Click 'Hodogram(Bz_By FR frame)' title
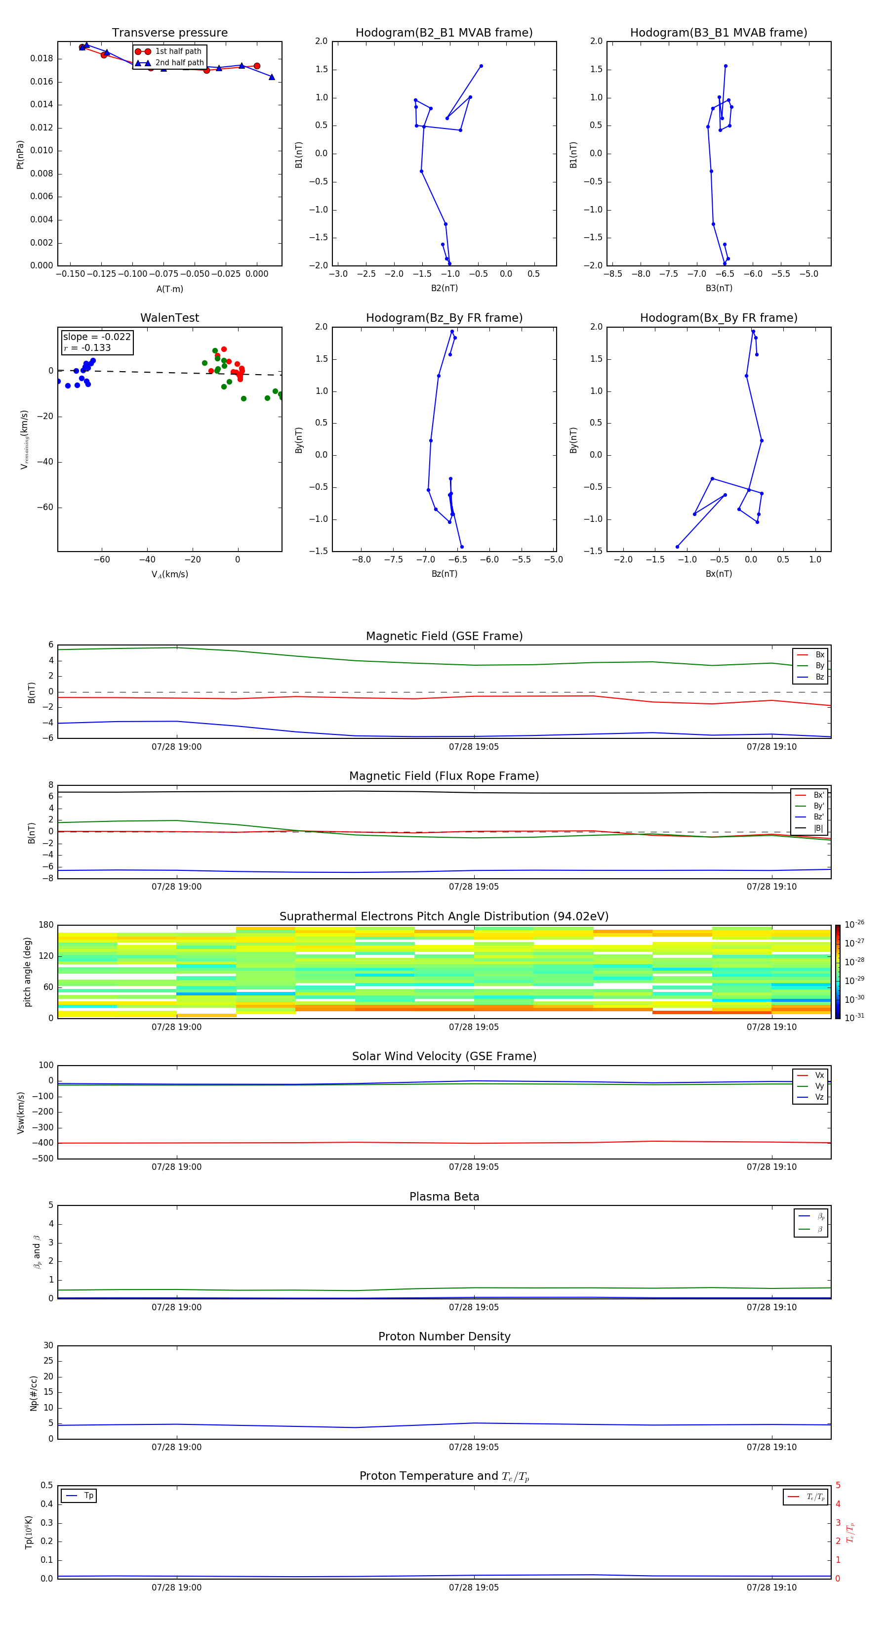This screenshot has height=1631, width=889. coord(444,318)
